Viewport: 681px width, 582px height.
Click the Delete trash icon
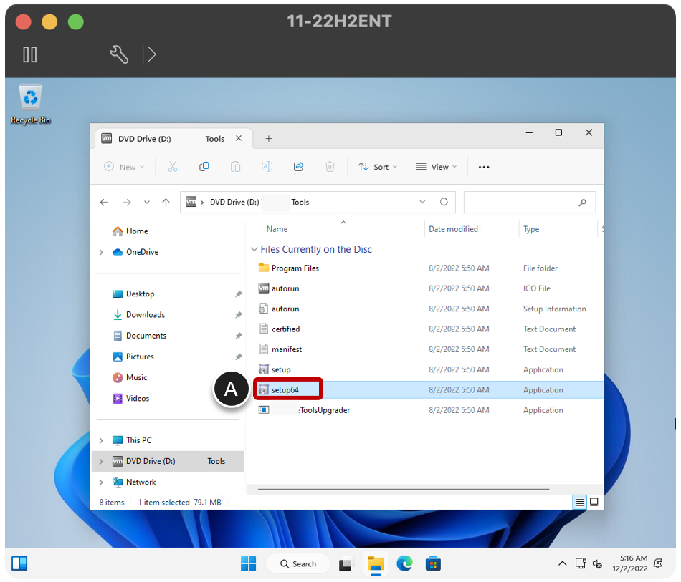(x=330, y=166)
